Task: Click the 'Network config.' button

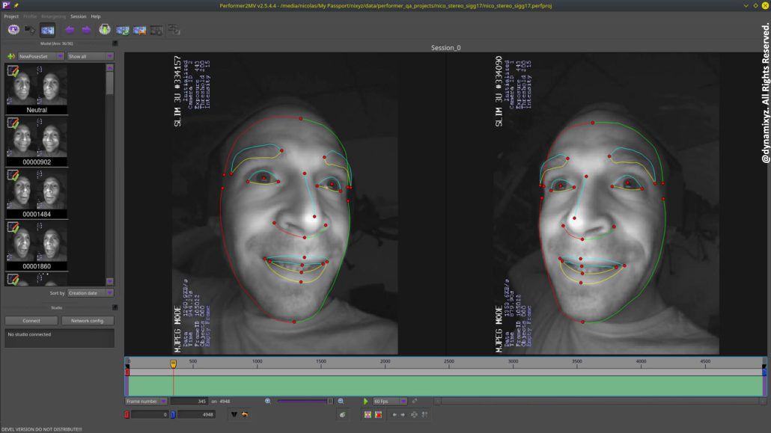Action: (88, 321)
